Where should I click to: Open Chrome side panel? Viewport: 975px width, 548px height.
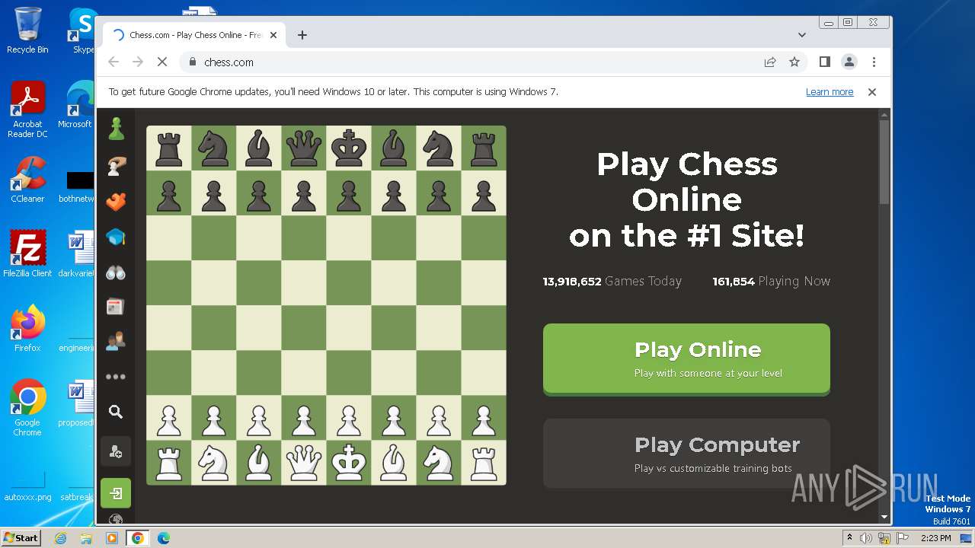click(x=825, y=62)
